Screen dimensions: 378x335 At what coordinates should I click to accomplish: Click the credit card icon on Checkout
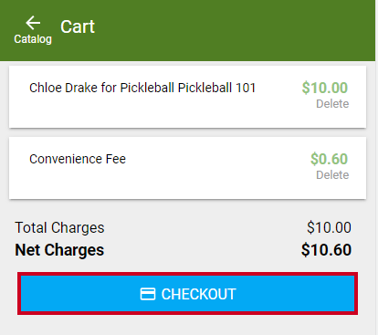click(x=148, y=294)
